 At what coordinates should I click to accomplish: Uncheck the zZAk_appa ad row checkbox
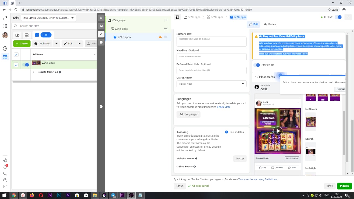click(16, 65)
